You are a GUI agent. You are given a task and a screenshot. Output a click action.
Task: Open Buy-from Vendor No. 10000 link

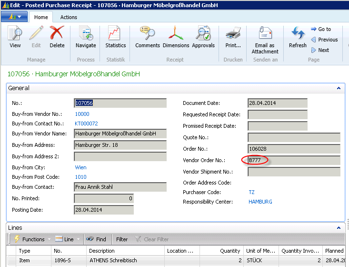coord(82,114)
